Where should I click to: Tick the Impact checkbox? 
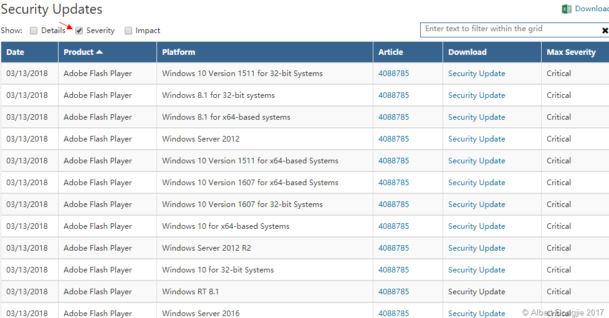[x=128, y=31]
